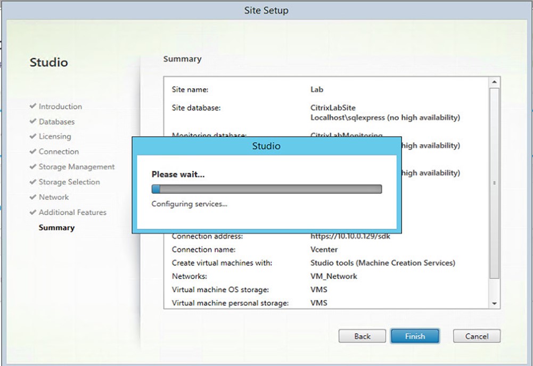Click 'Studio tools (Machine Creation Services)' value
This screenshot has height=366, width=533.
coord(383,263)
